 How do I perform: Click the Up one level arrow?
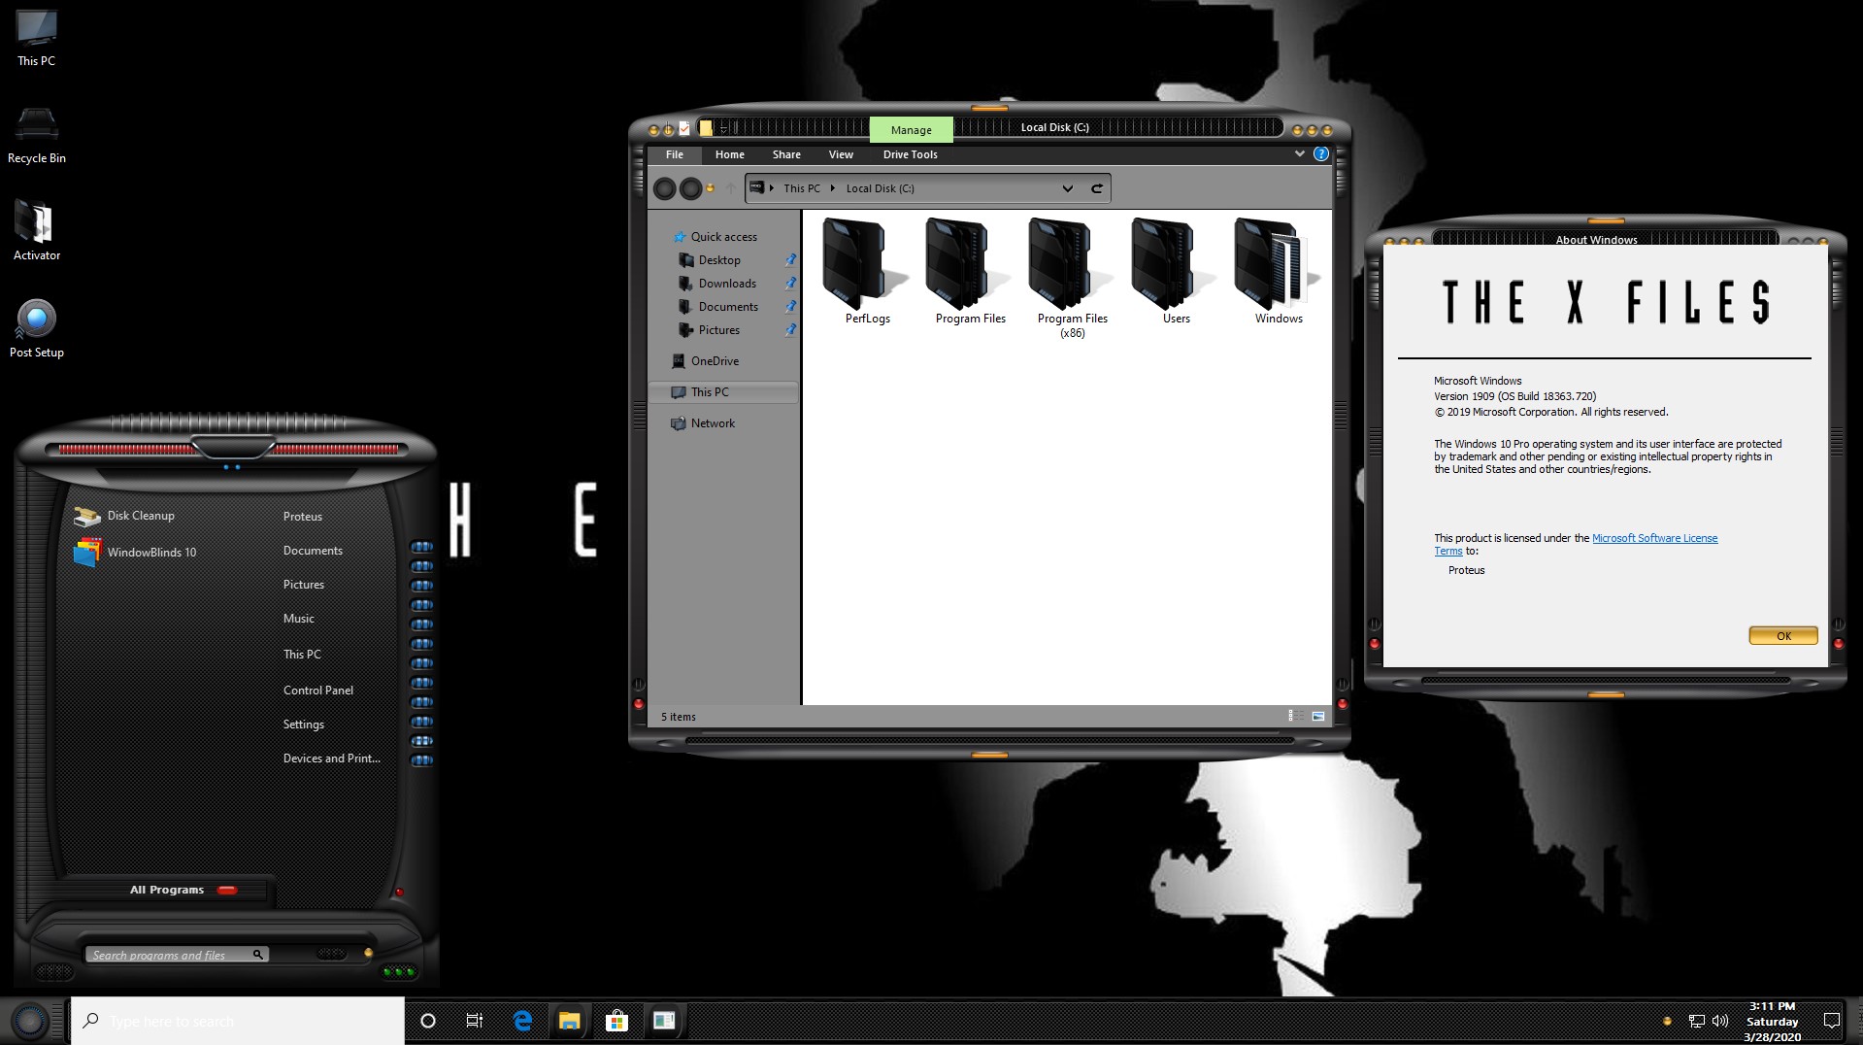click(x=730, y=188)
